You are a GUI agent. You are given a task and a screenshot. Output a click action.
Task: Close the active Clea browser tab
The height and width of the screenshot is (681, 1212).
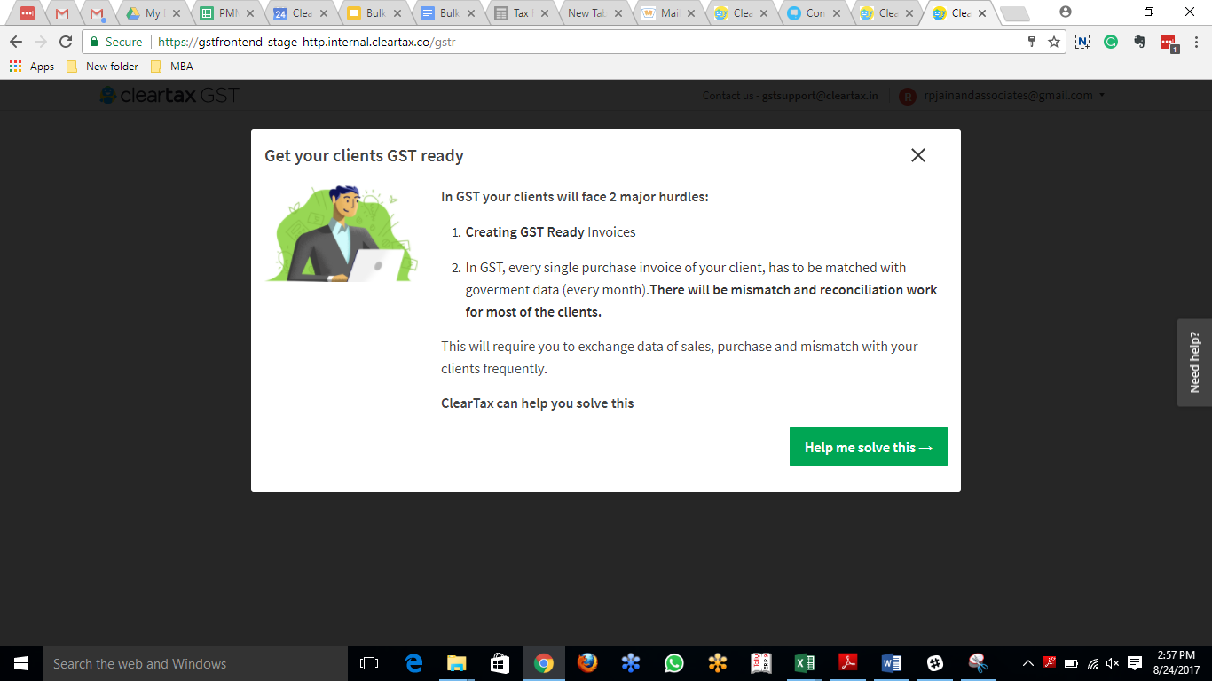point(982,13)
